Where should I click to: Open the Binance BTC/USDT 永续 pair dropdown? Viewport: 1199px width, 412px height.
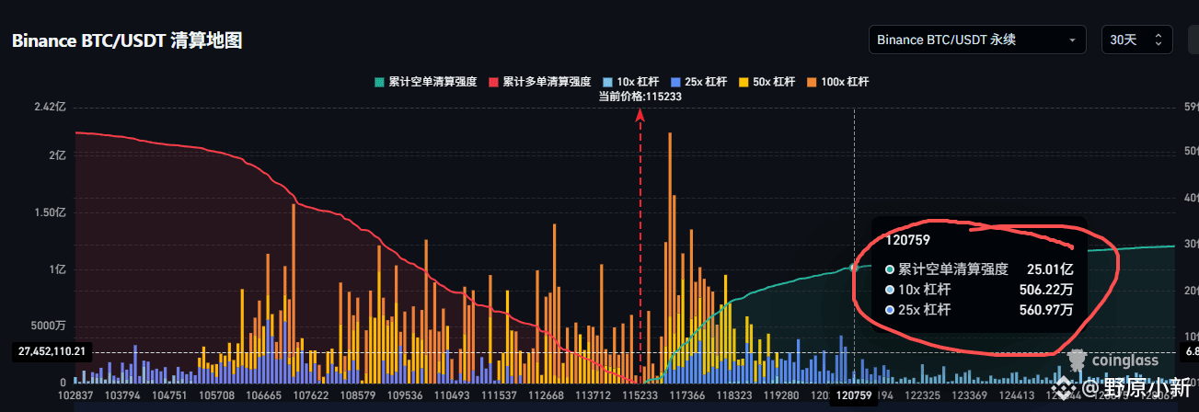(977, 40)
